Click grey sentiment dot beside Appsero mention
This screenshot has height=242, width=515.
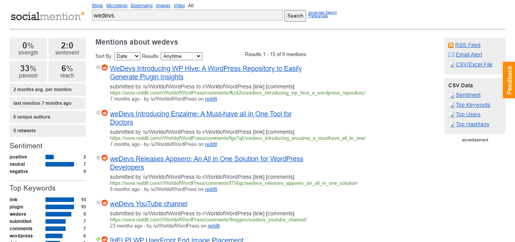(98, 158)
